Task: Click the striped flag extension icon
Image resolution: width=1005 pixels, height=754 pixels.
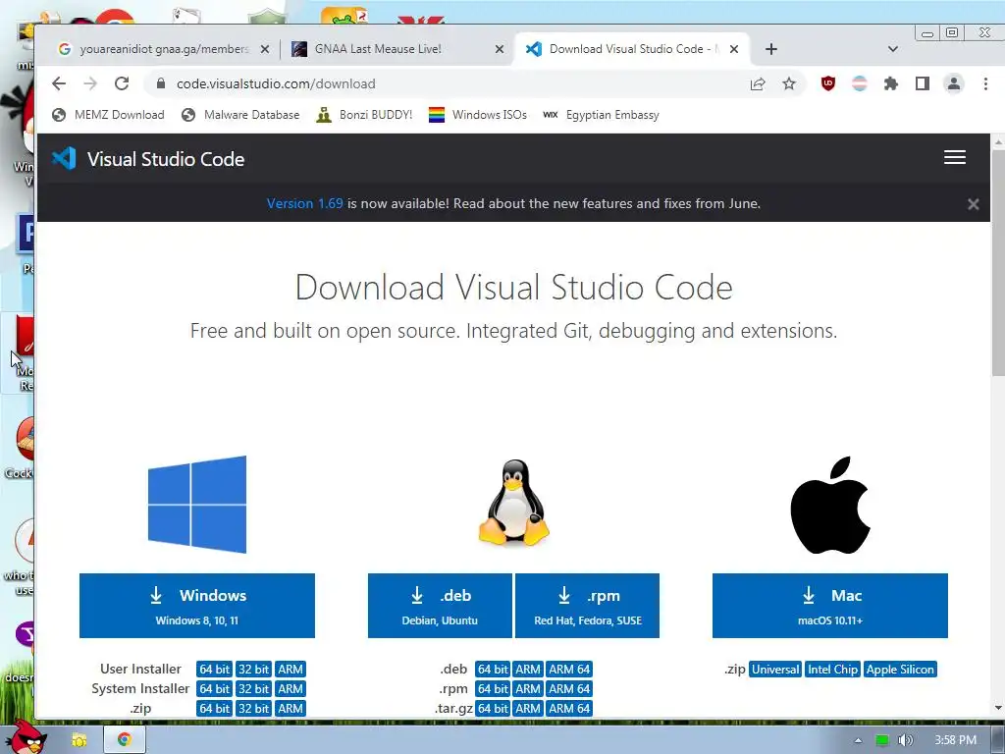Action: (x=859, y=83)
